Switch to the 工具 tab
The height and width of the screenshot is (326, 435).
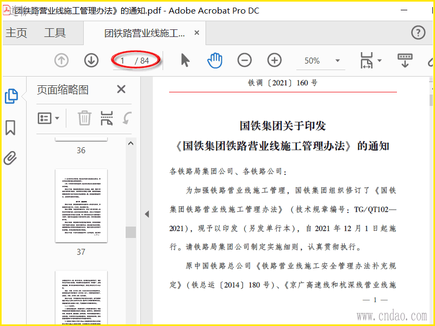[x=55, y=33]
